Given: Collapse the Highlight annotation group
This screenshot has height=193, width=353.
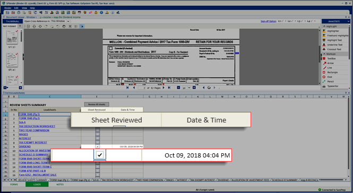Looking at the screenshot, I should click(x=324, y=27).
